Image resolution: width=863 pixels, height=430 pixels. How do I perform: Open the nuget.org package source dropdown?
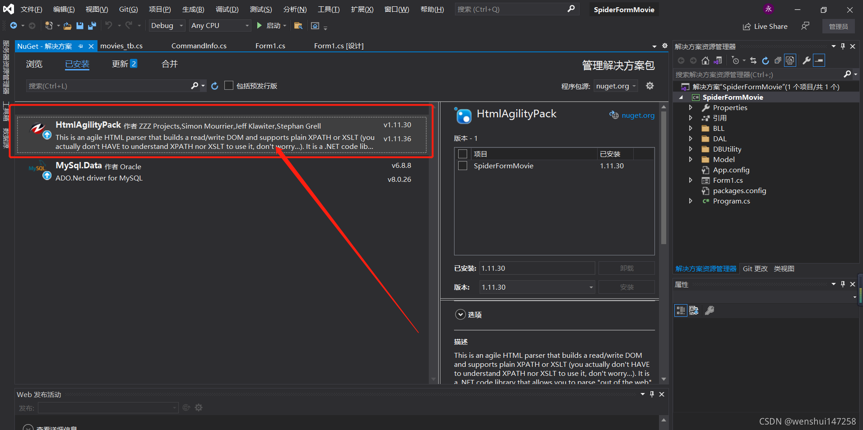point(616,86)
